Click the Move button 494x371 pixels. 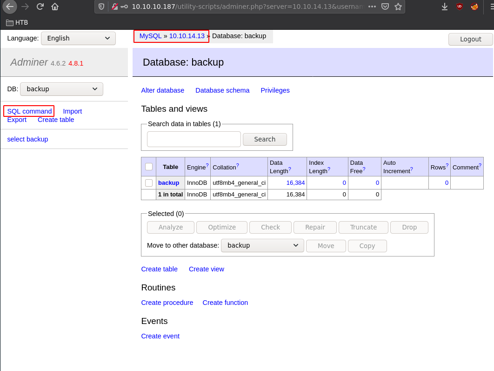pos(326,246)
